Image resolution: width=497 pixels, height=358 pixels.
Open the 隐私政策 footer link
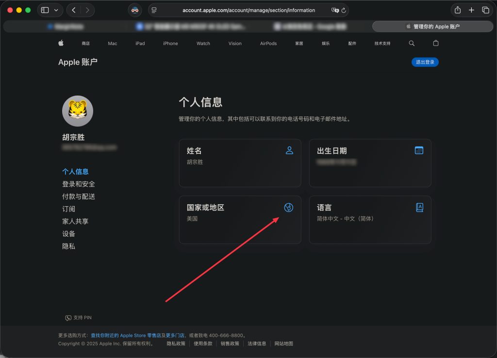coord(176,343)
